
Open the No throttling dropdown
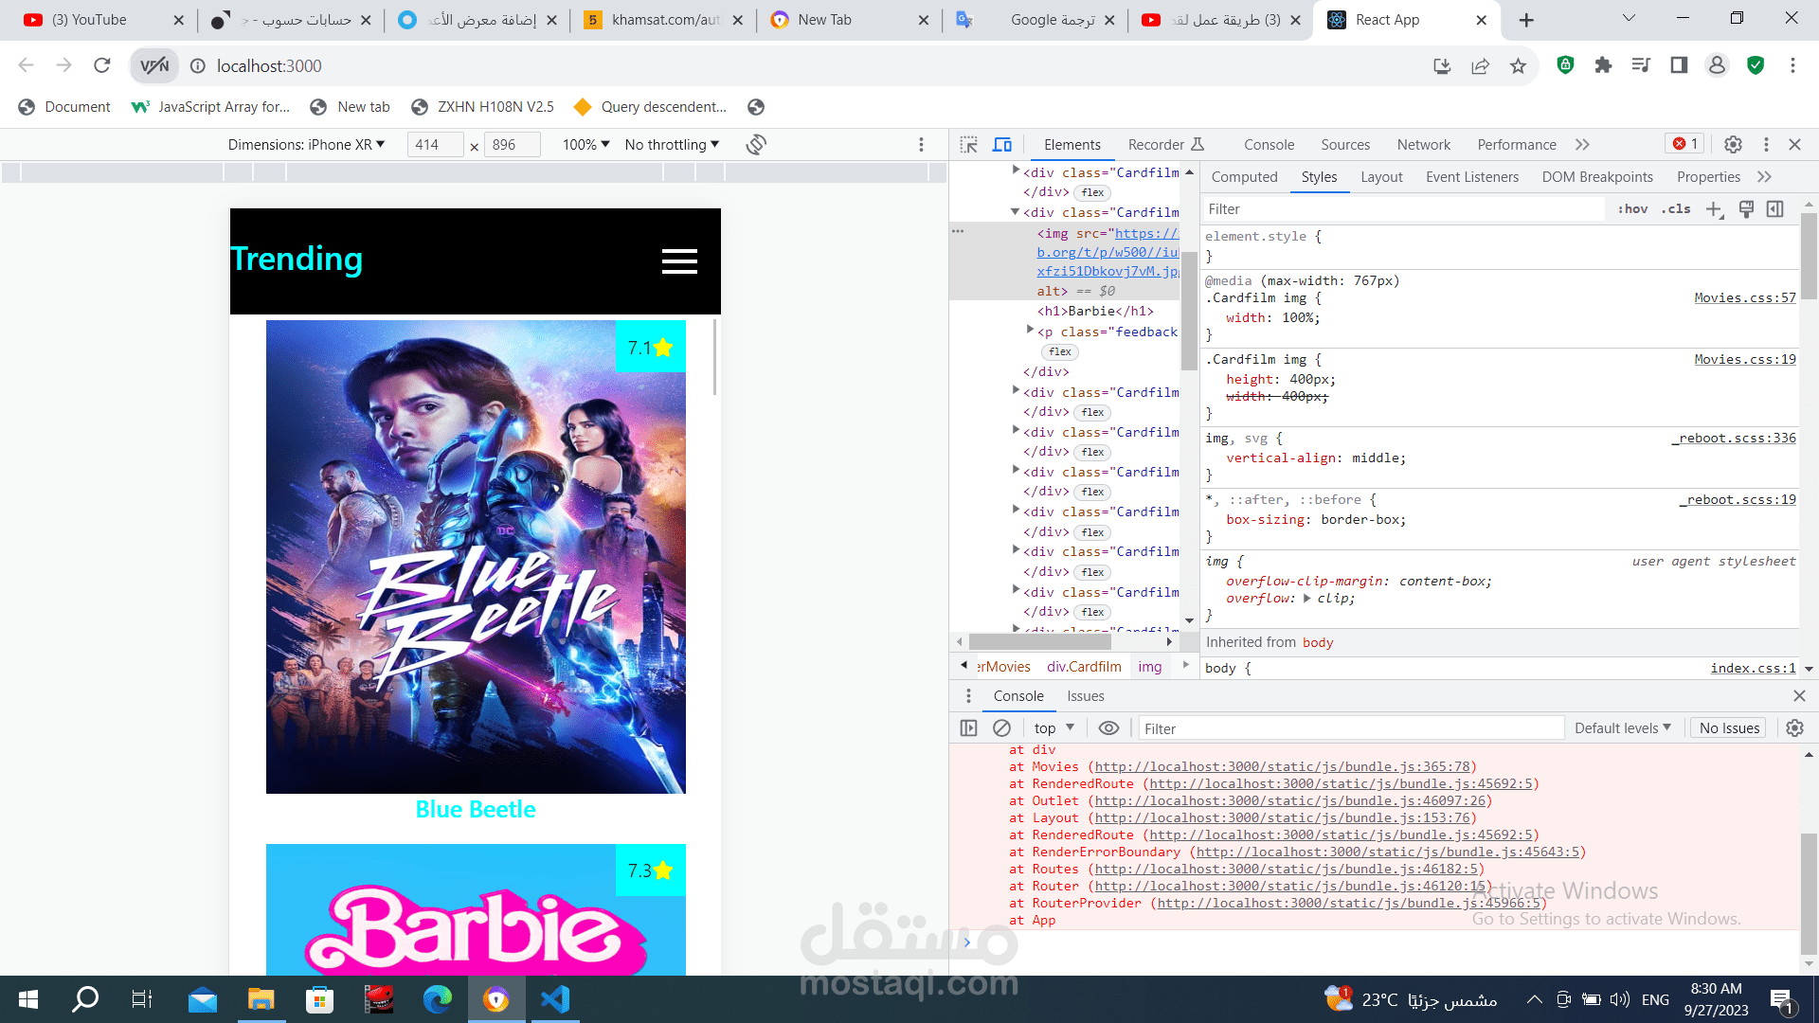672,145
